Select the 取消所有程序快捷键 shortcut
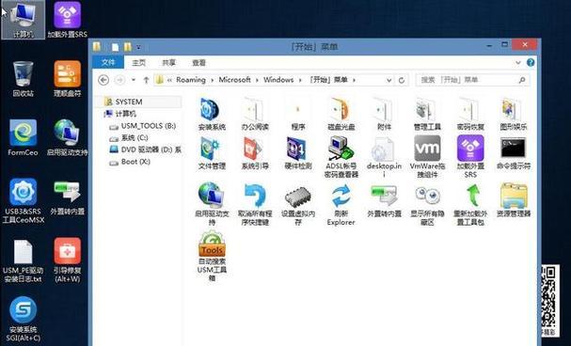571x346 pixels. pyautogui.click(x=255, y=204)
